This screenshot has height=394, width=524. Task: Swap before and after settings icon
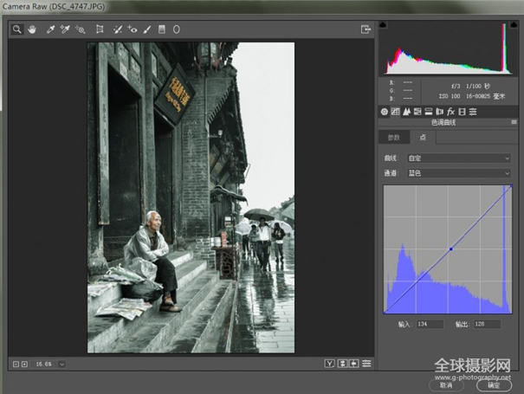tap(342, 364)
